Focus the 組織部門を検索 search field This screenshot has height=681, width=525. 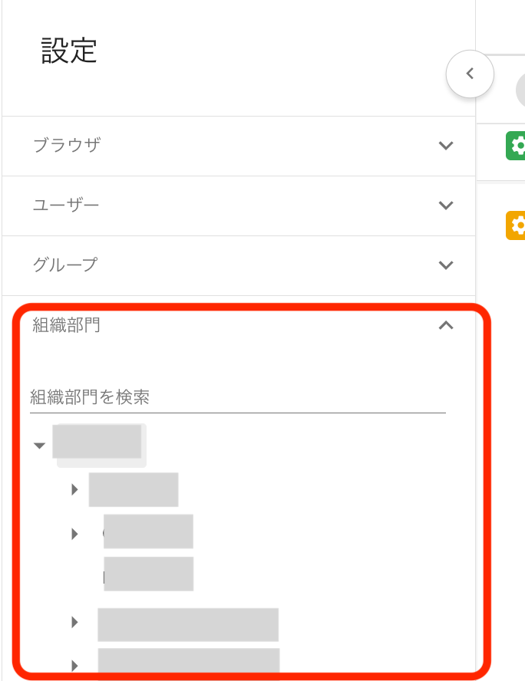coord(237,396)
